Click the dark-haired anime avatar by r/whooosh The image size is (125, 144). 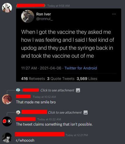pyautogui.click(x=7, y=138)
